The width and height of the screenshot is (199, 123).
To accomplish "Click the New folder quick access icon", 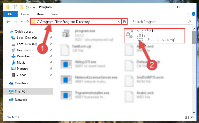I will (x=21, y=7).
